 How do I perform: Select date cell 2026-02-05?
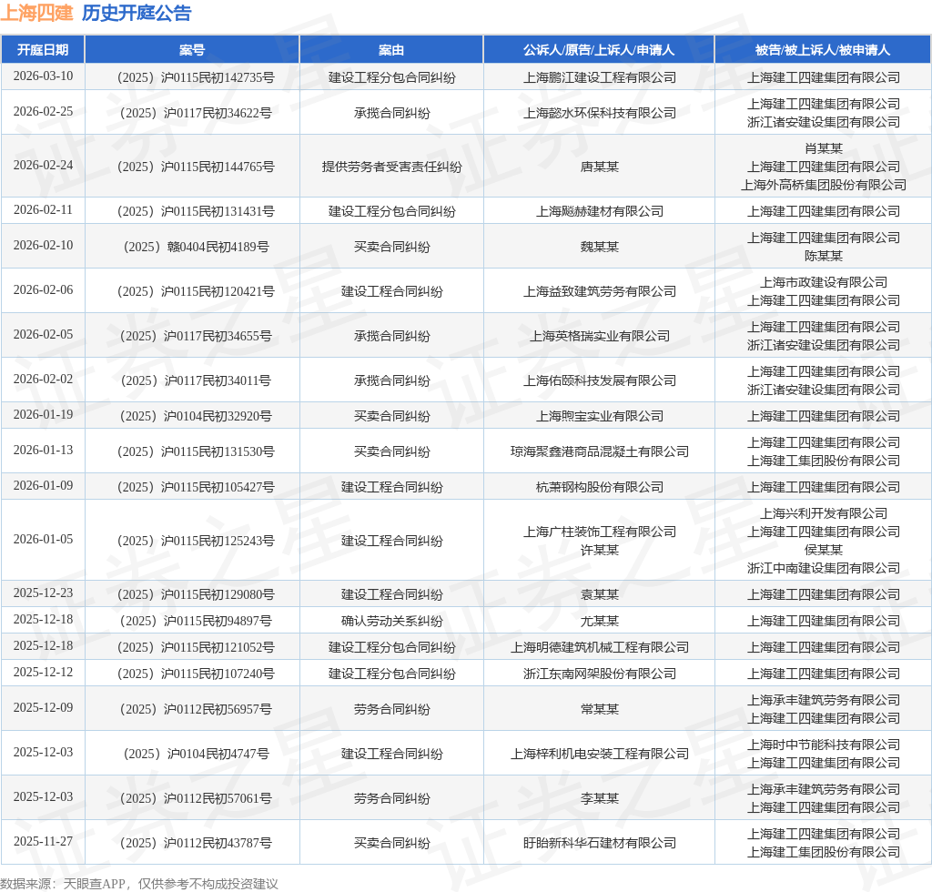[43, 335]
